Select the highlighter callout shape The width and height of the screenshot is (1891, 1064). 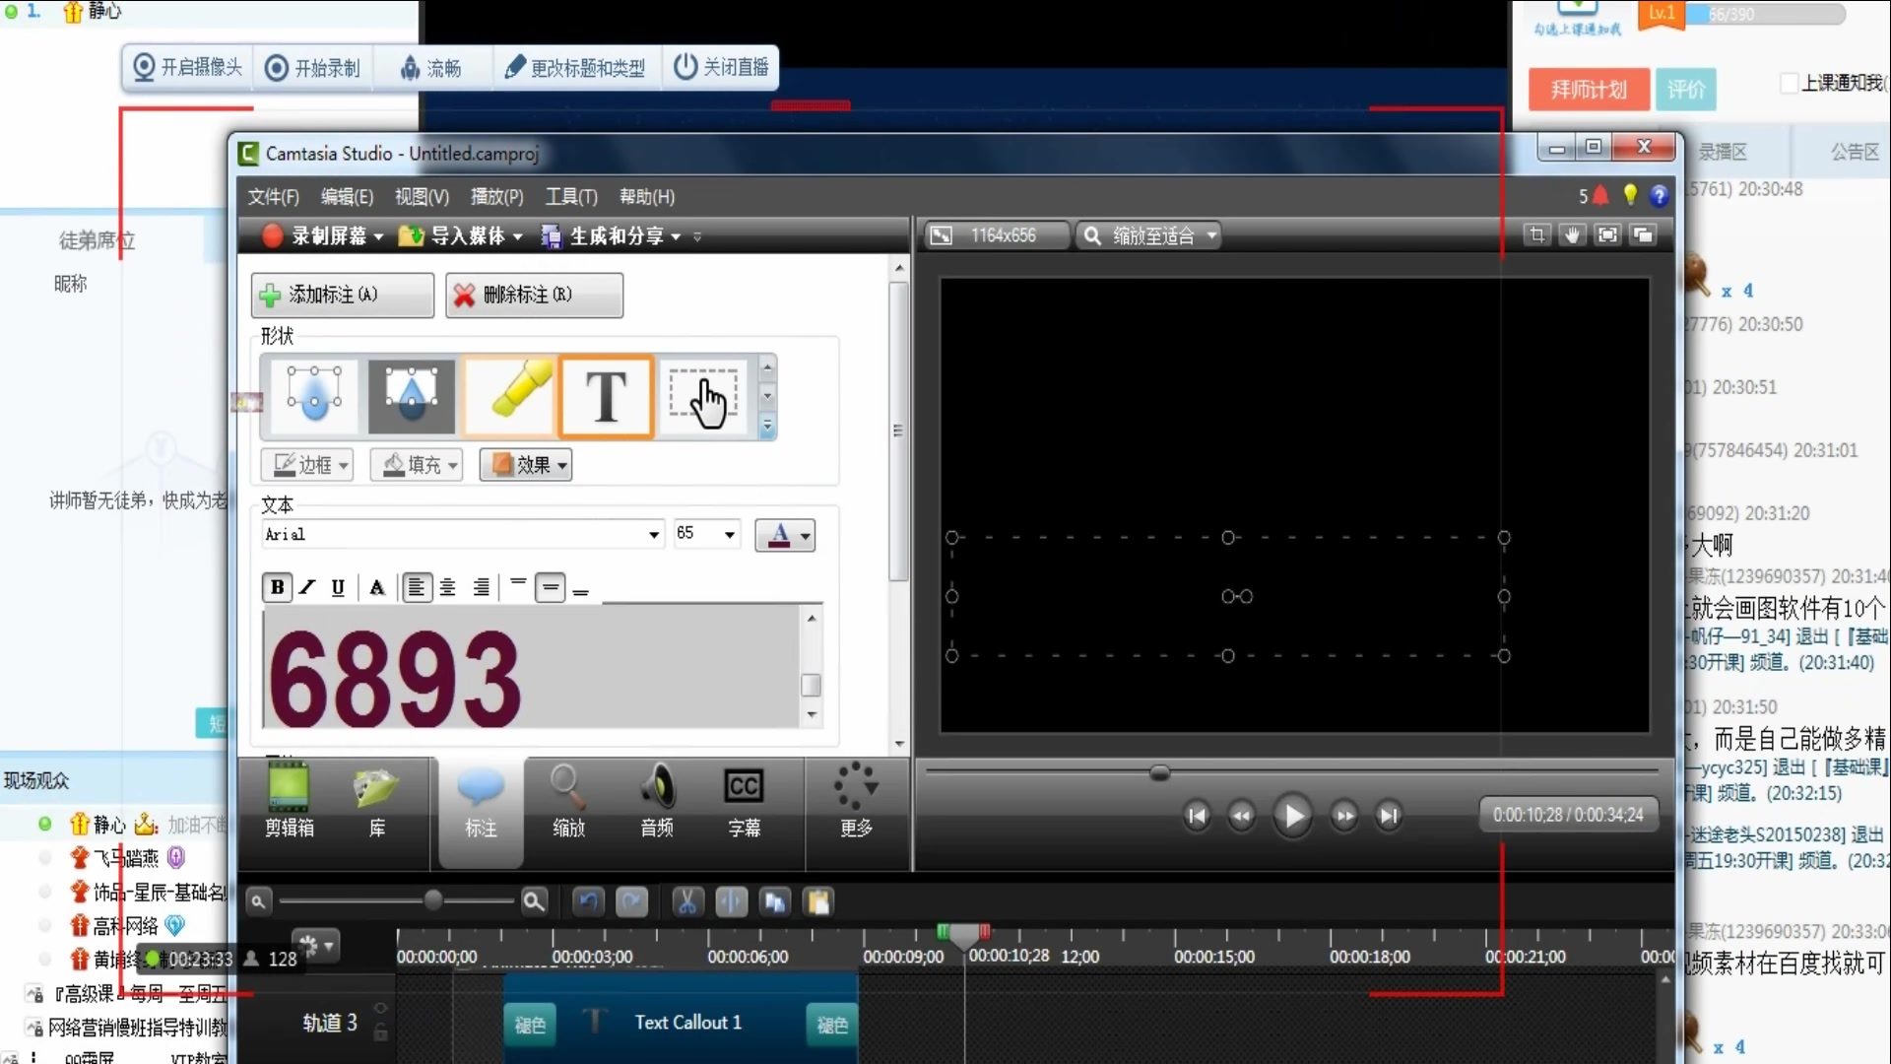(510, 397)
